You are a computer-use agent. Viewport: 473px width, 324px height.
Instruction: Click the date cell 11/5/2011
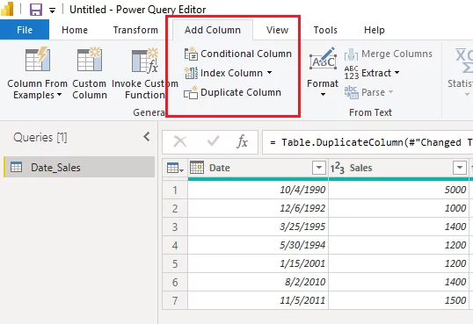pyautogui.click(x=258, y=300)
